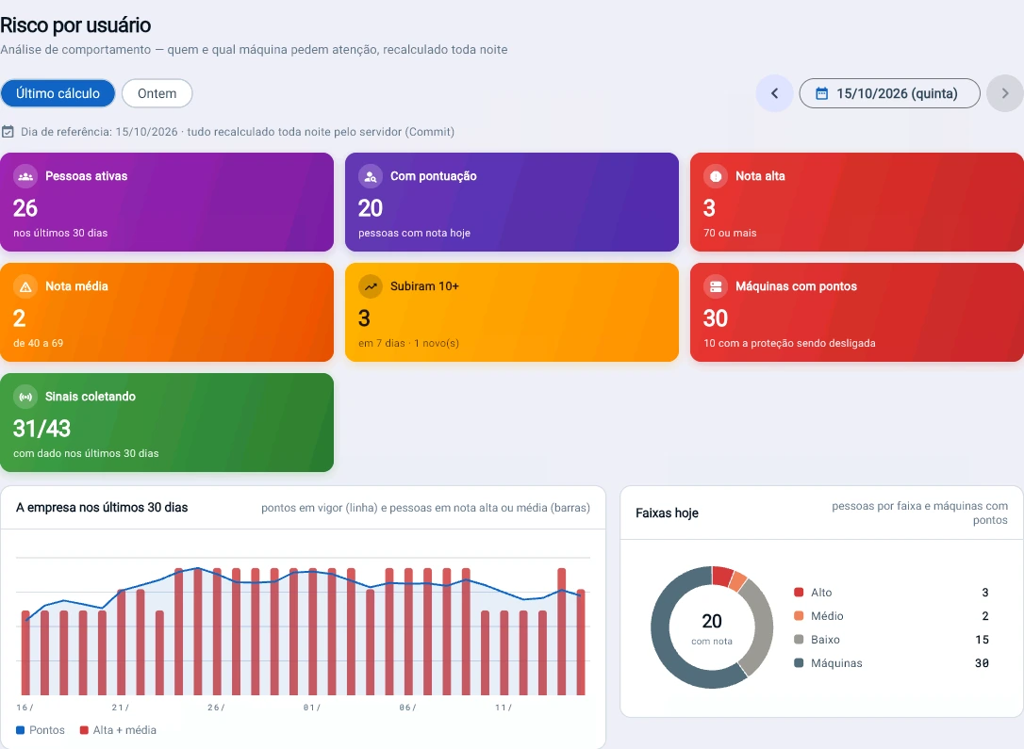Click the '26/' date label on chart axis

[216, 708]
